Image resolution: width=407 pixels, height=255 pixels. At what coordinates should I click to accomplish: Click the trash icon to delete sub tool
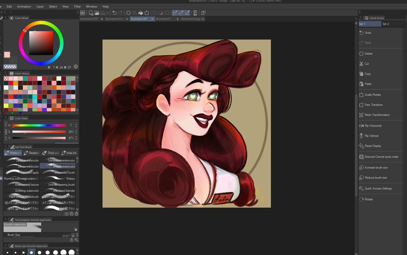[76, 214]
